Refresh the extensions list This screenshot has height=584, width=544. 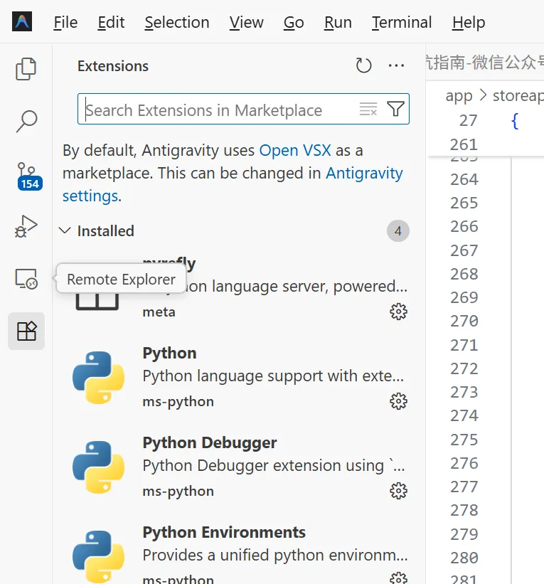coord(363,66)
